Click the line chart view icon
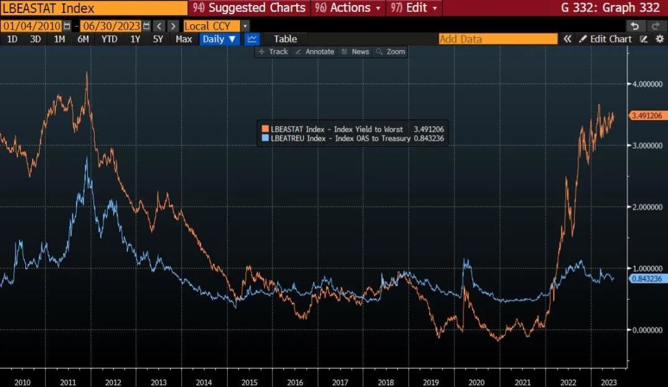The image size is (668, 387). [x=252, y=39]
